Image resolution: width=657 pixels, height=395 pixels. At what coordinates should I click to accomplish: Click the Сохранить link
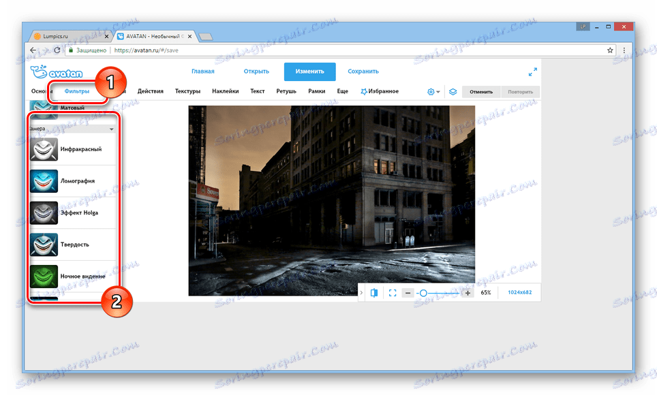363,72
